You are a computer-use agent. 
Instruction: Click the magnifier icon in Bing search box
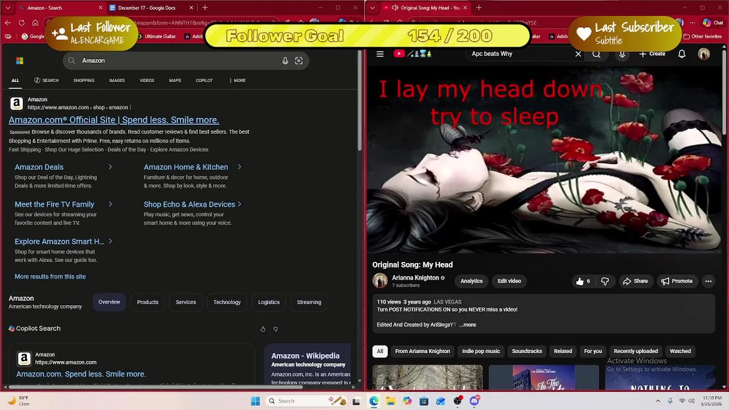[72, 60]
